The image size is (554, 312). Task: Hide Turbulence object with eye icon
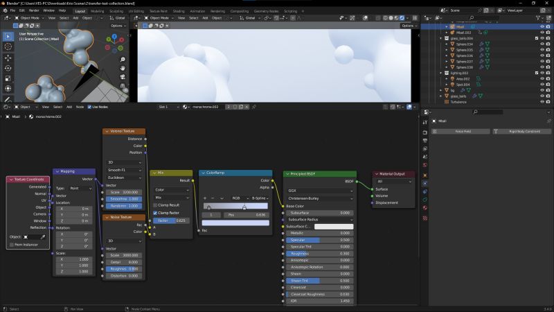(x=542, y=102)
